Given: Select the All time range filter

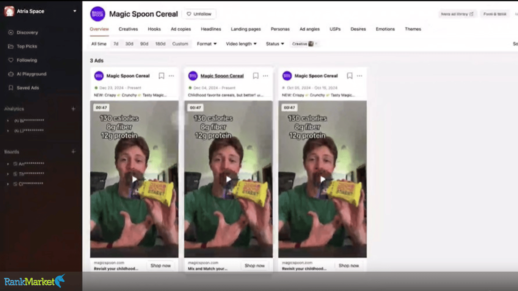Looking at the screenshot, I should pyautogui.click(x=99, y=44).
